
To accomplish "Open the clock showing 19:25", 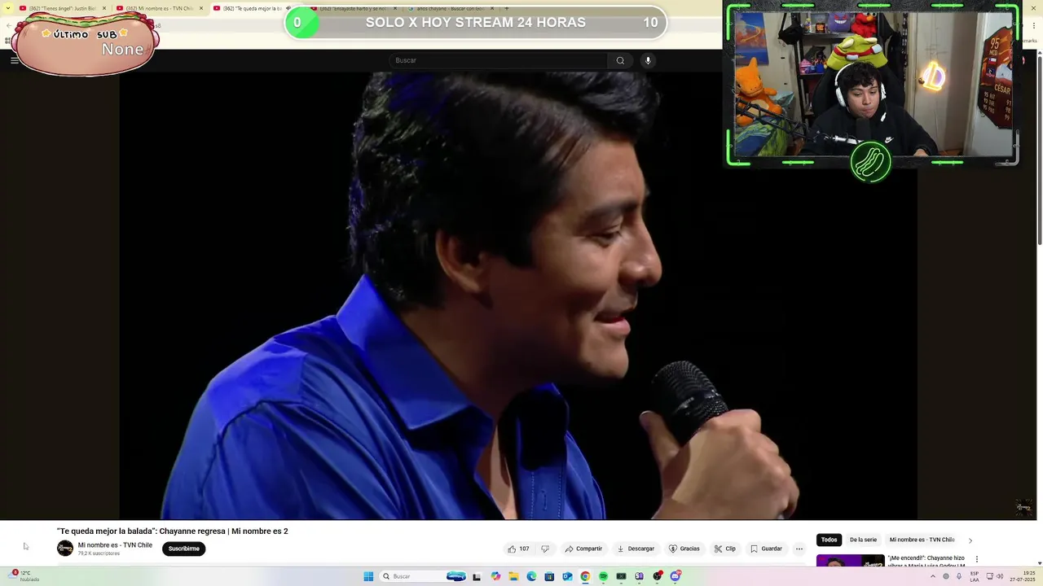I will click(1023, 576).
